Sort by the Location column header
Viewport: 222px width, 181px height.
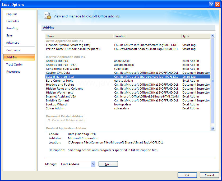(147, 36)
